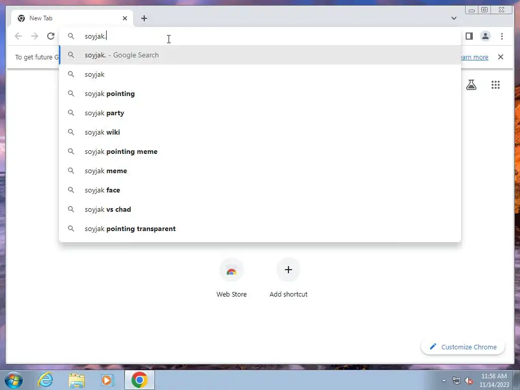
Task: Open the Windows Start button
Action: tap(14, 380)
